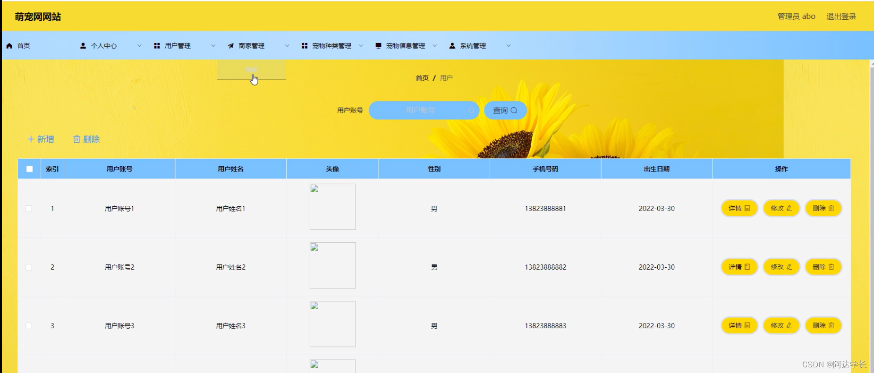The height and width of the screenshot is (373, 874).
Task: Expand the 宠物种类管理 dropdown arrow
Action: pos(361,46)
